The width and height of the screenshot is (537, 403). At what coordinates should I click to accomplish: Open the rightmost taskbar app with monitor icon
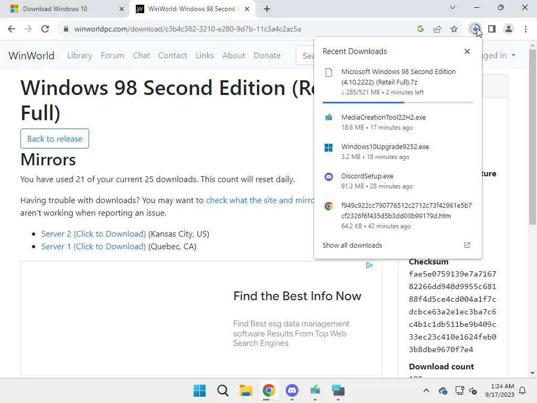click(338, 390)
